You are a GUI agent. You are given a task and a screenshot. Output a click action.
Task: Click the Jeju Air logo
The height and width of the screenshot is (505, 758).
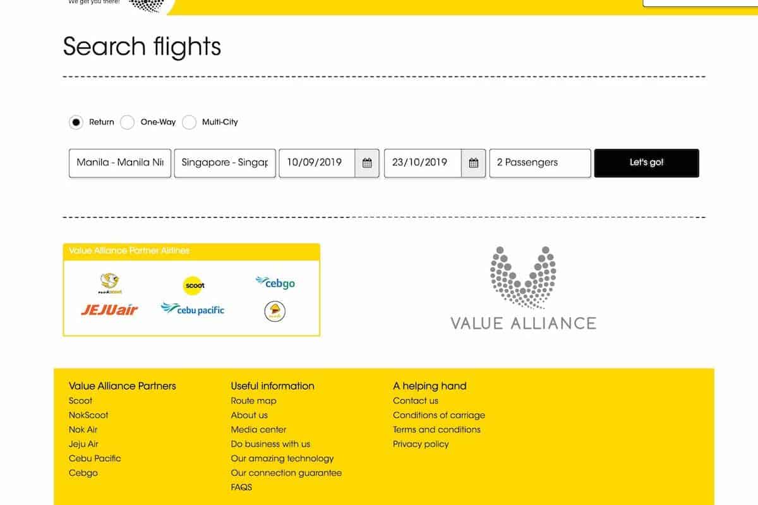point(109,309)
